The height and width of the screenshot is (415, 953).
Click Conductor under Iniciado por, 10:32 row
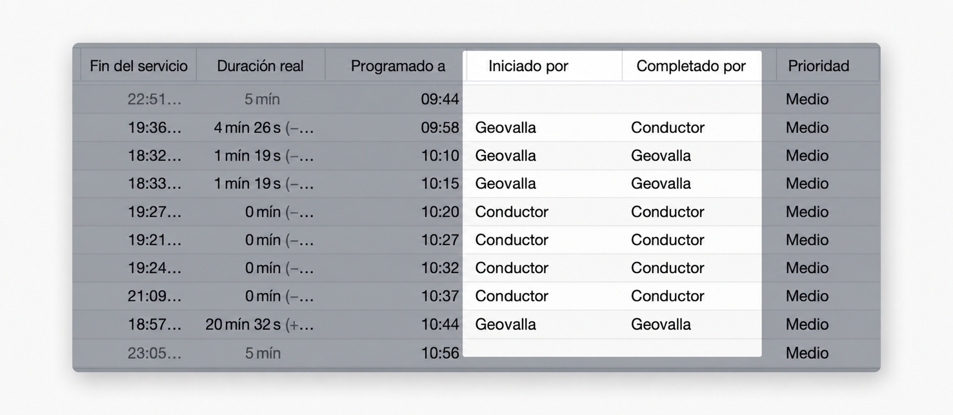point(512,268)
